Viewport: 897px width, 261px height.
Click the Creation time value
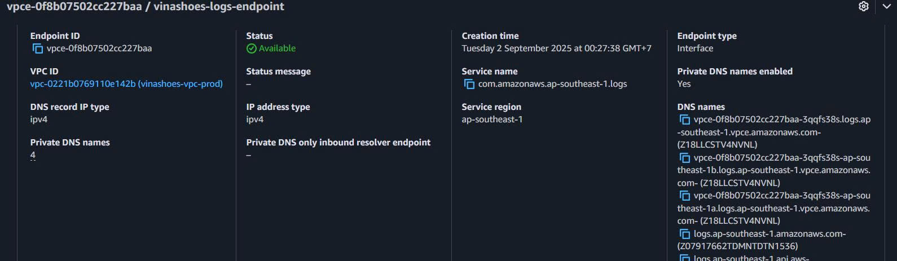(x=556, y=48)
